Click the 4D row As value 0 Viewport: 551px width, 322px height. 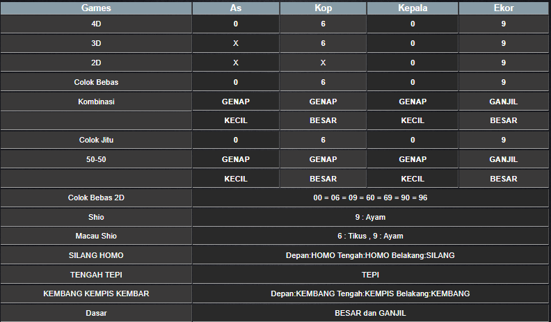(236, 24)
